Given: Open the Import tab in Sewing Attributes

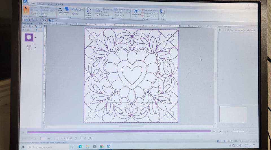Looking at the screenshot, I should (x=222, y=30).
